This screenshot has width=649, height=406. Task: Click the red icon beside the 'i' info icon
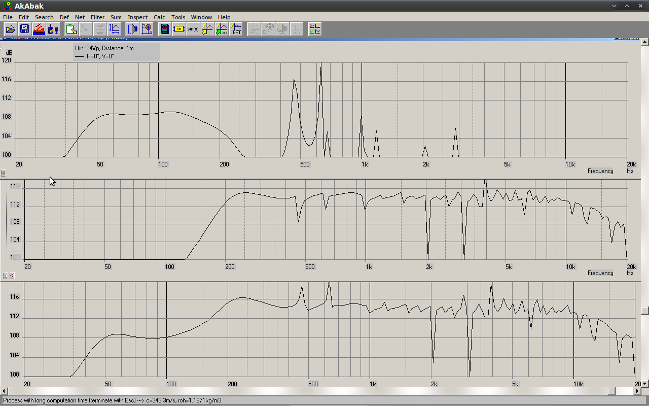pyautogui.click(x=12, y=276)
